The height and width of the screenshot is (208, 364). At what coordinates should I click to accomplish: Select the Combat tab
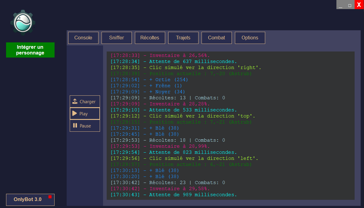coord(217,38)
